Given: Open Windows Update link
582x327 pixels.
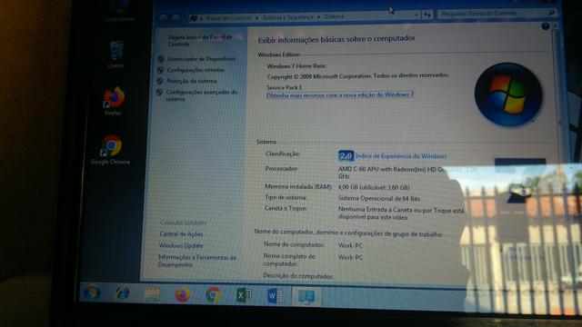Looking at the screenshot, I should [181, 245].
